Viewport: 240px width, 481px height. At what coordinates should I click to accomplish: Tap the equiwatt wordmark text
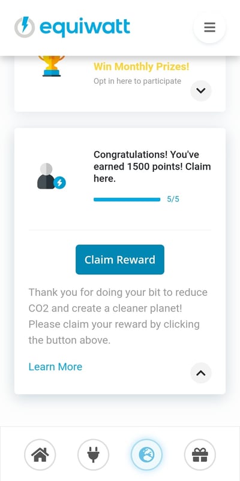85,28
